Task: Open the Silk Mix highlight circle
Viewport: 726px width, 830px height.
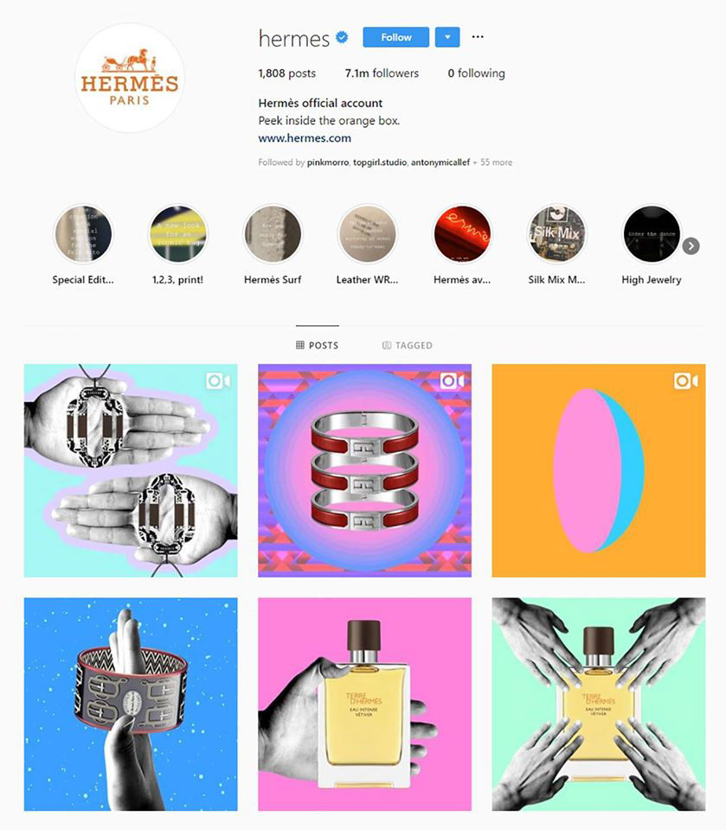Action: (556, 234)
